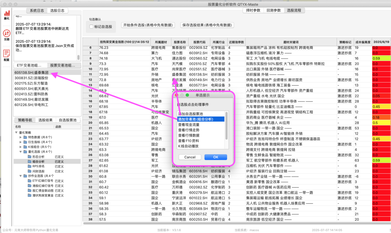
Task: Choose 添加自选股票池 in the dialog list
Action: coord(201,114)
